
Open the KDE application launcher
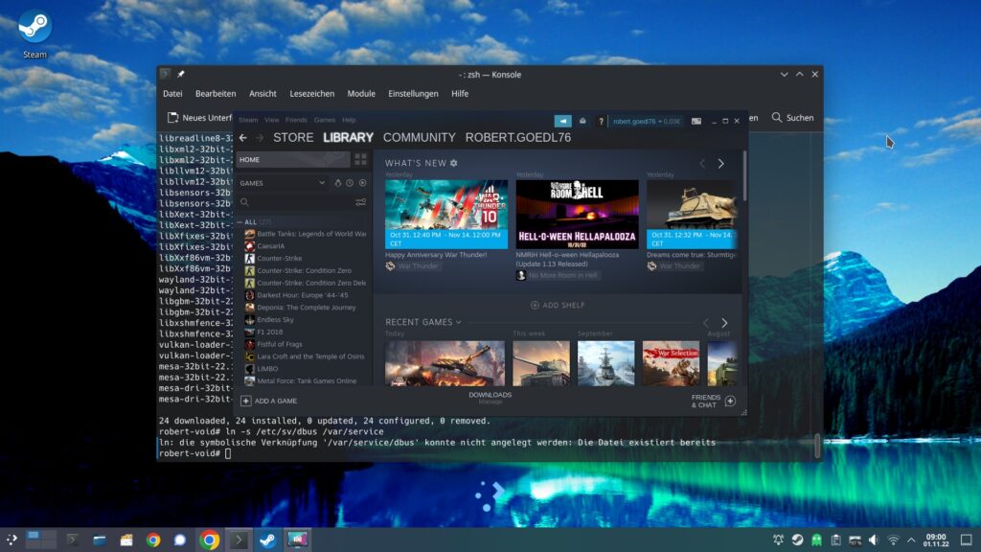[11, 540]
